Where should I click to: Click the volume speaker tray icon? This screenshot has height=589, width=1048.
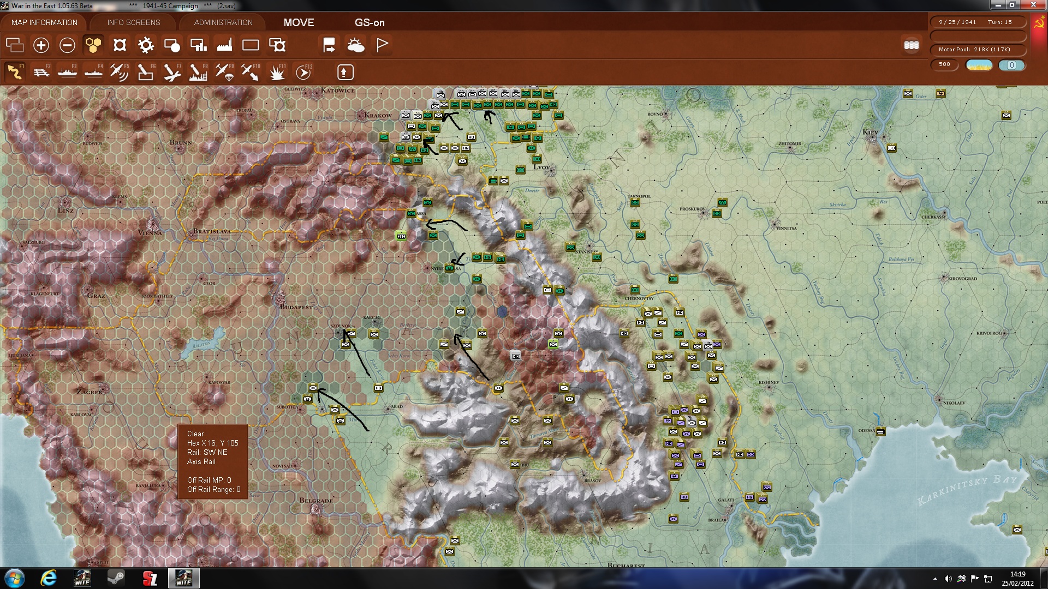948,579
